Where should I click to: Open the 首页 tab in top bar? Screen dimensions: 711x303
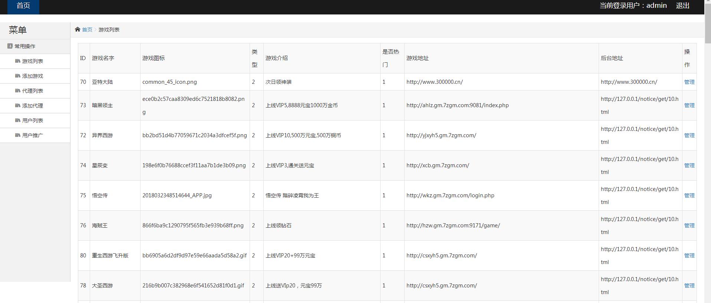pos(23,6)
